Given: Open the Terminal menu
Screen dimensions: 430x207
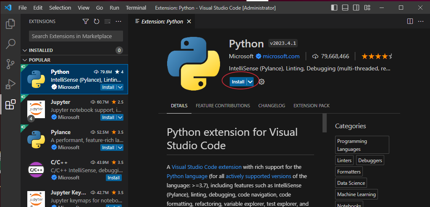Looking at the screenshot, I should click(136, 8).
